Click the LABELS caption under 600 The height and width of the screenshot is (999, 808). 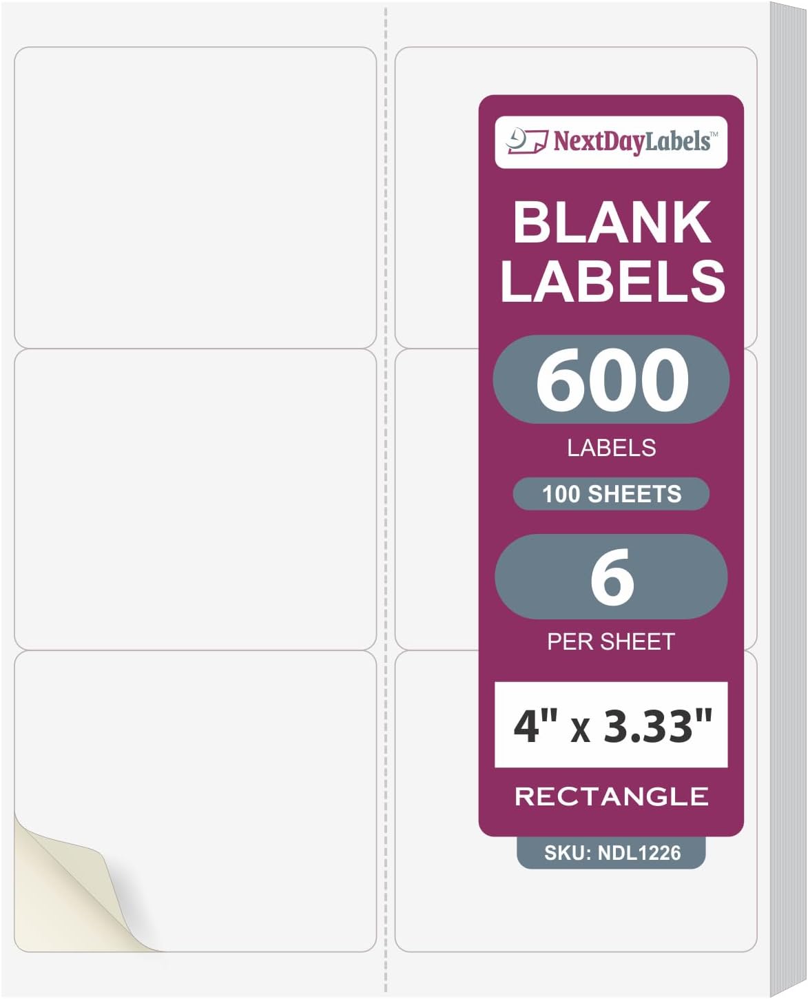pyautogui.click(x=612, y=448)
